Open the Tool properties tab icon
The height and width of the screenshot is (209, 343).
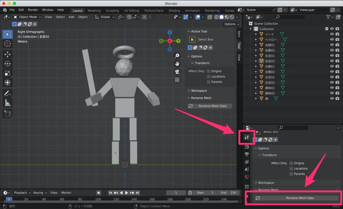click(247, 137)
